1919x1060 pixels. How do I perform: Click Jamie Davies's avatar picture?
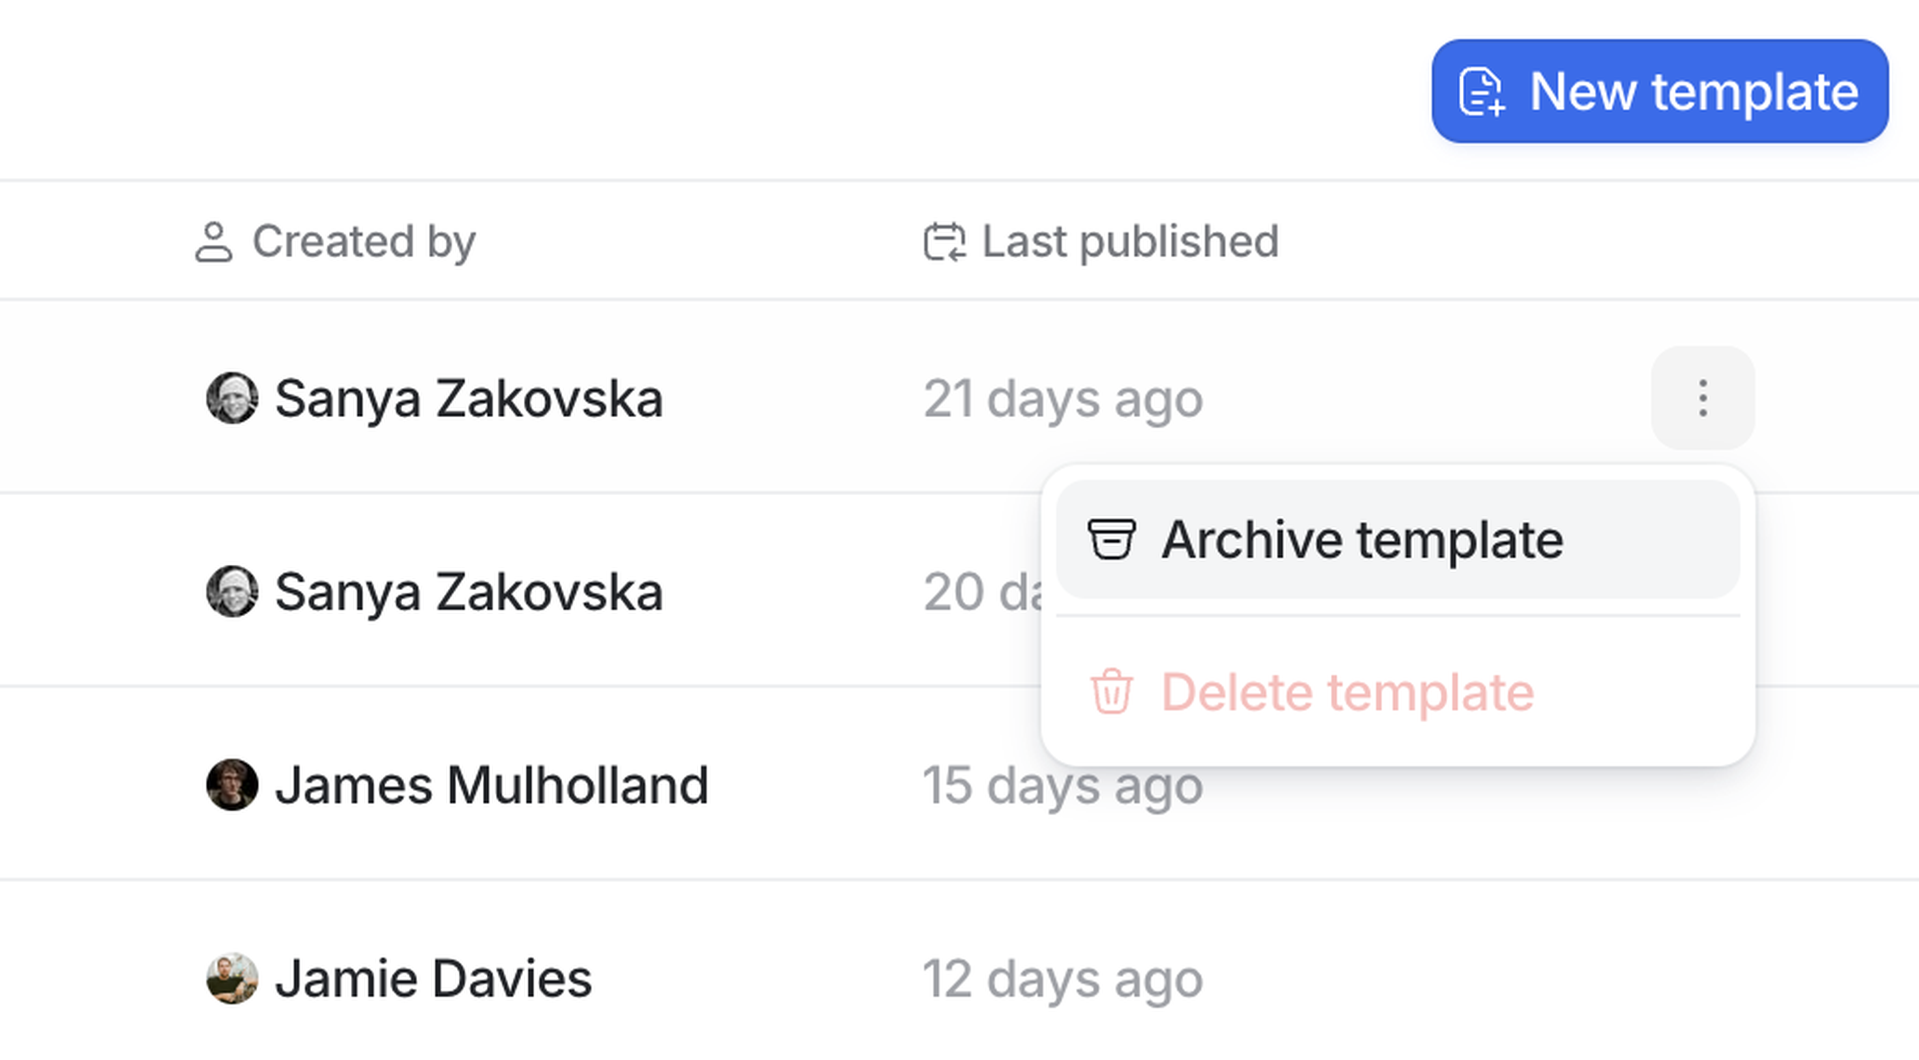(232, 978)
